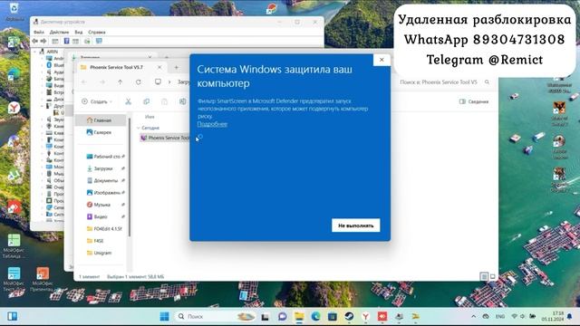Open the 'Подробнее' link in SmartScreen dialog

212,124
